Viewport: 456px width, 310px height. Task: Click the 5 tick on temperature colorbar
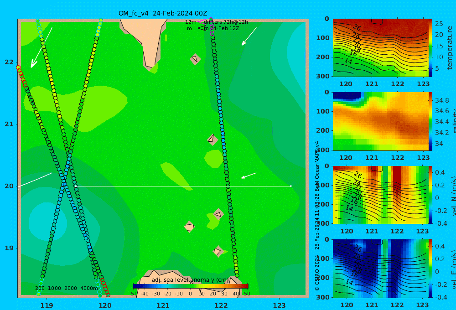tap(437, 68)
